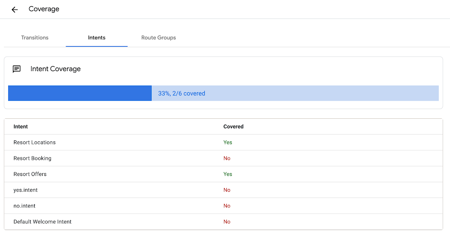The width and height of the screenshot is (450, 234).
Task: Click the No value for Default Welcome Intent
Action: click(227, 222)
